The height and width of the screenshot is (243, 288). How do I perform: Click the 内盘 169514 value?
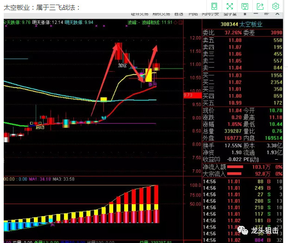[x=274, y=138]
